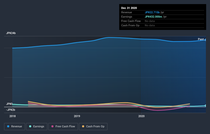Click the Earnings end data point marker
Image resolution: width=210 pixels, height=134 pixels.
[x=206, y=106]
